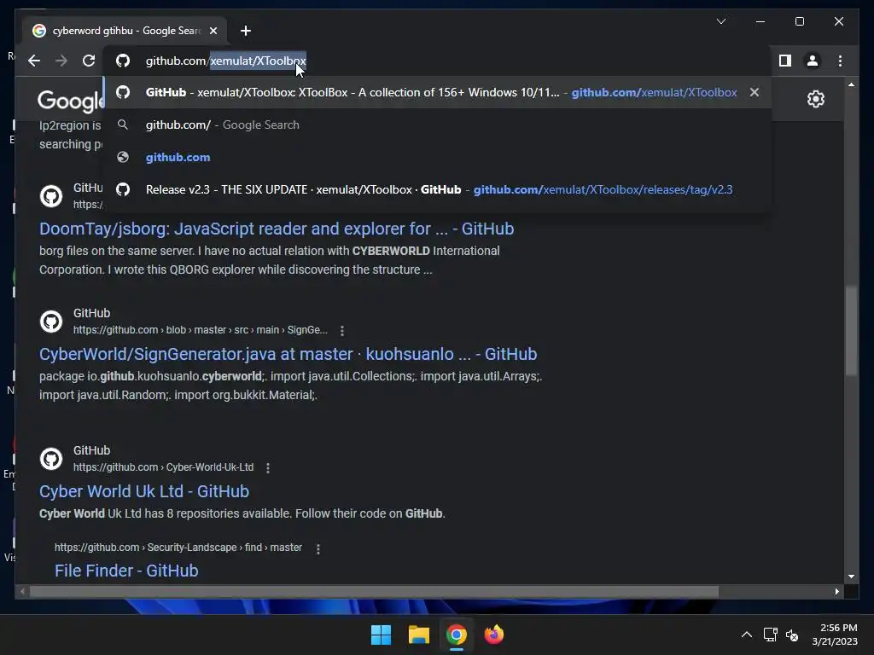Reload the current page
874x655 pixels.
(89, 61)
